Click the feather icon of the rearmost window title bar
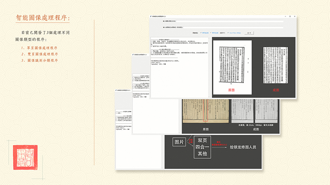 (116, 90)
